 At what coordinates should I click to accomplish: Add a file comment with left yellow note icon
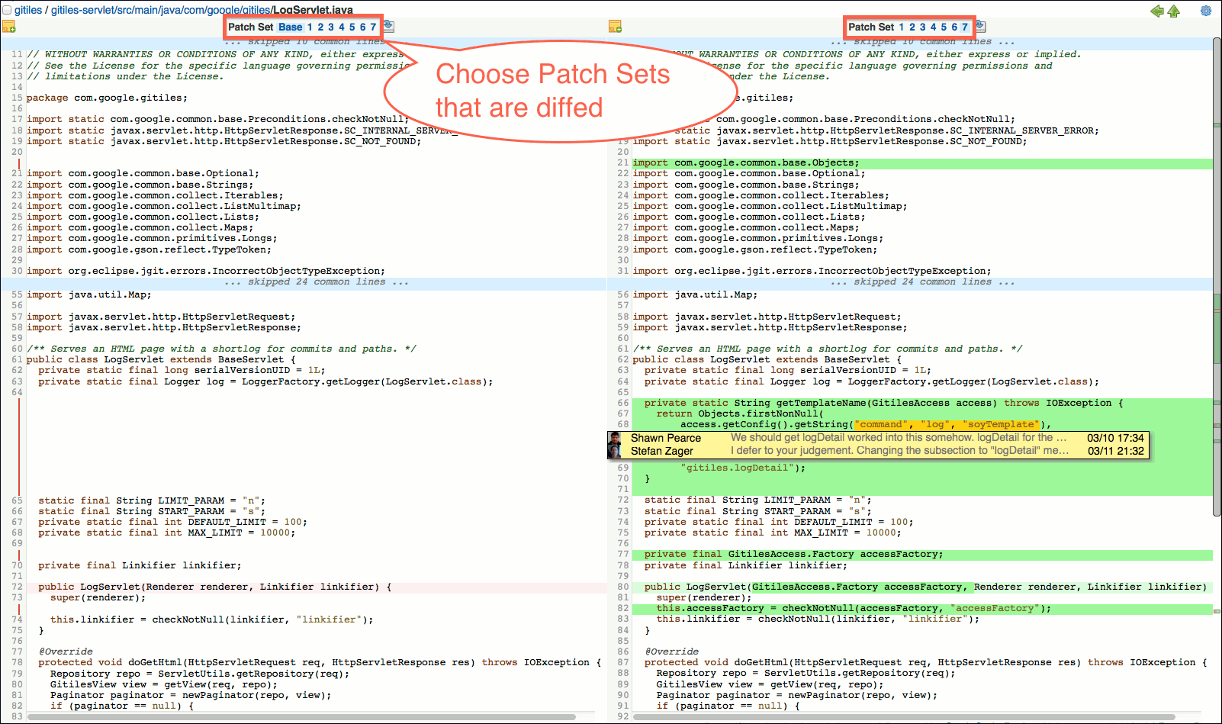[x=9, y=26]
